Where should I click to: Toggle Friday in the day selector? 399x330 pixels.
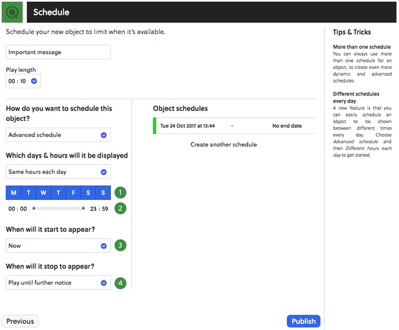pyautogui.click(x=73, y=192)
